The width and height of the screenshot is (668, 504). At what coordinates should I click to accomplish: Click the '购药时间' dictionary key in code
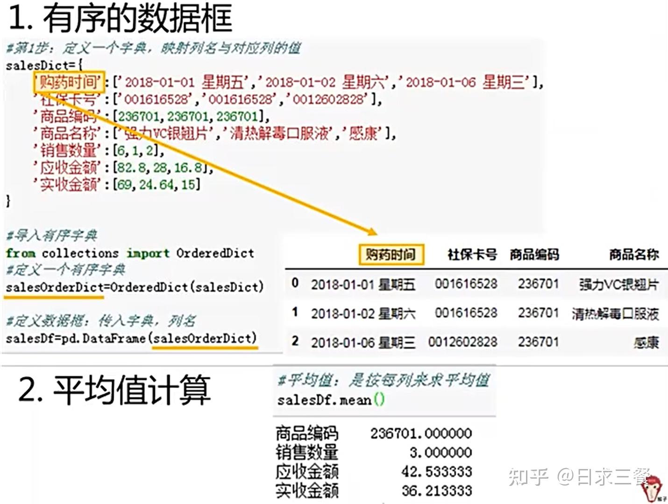69,82
